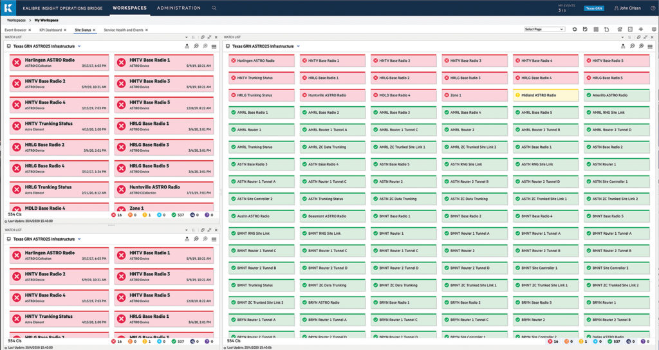Open the help question mark icon
Image resolution: width=659 pixels, height=350 pixels.
click(651, 8)
